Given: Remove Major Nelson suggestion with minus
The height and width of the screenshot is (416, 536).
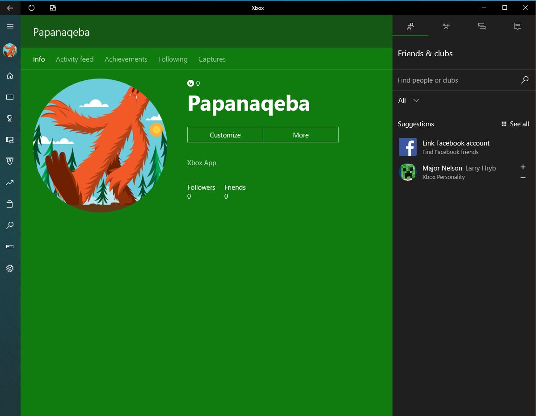Looking at the screenshot, I should [523, 178].
